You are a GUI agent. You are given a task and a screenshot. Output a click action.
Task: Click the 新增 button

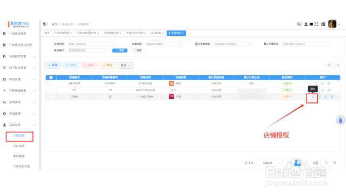[x=53, y=65]
